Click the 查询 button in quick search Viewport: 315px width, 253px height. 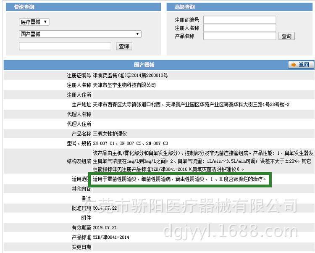(124, 46)
